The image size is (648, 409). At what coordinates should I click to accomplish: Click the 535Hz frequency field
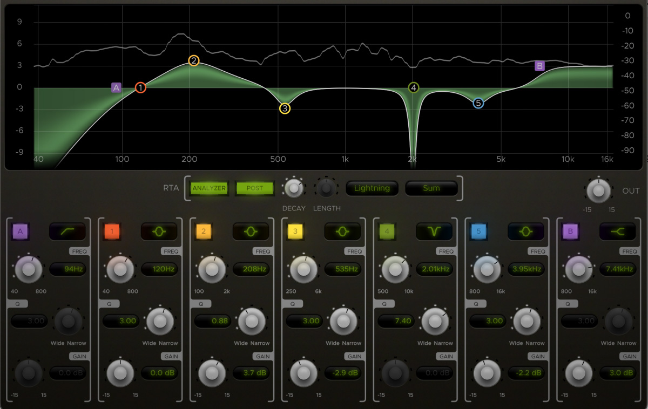pos(343,269)
